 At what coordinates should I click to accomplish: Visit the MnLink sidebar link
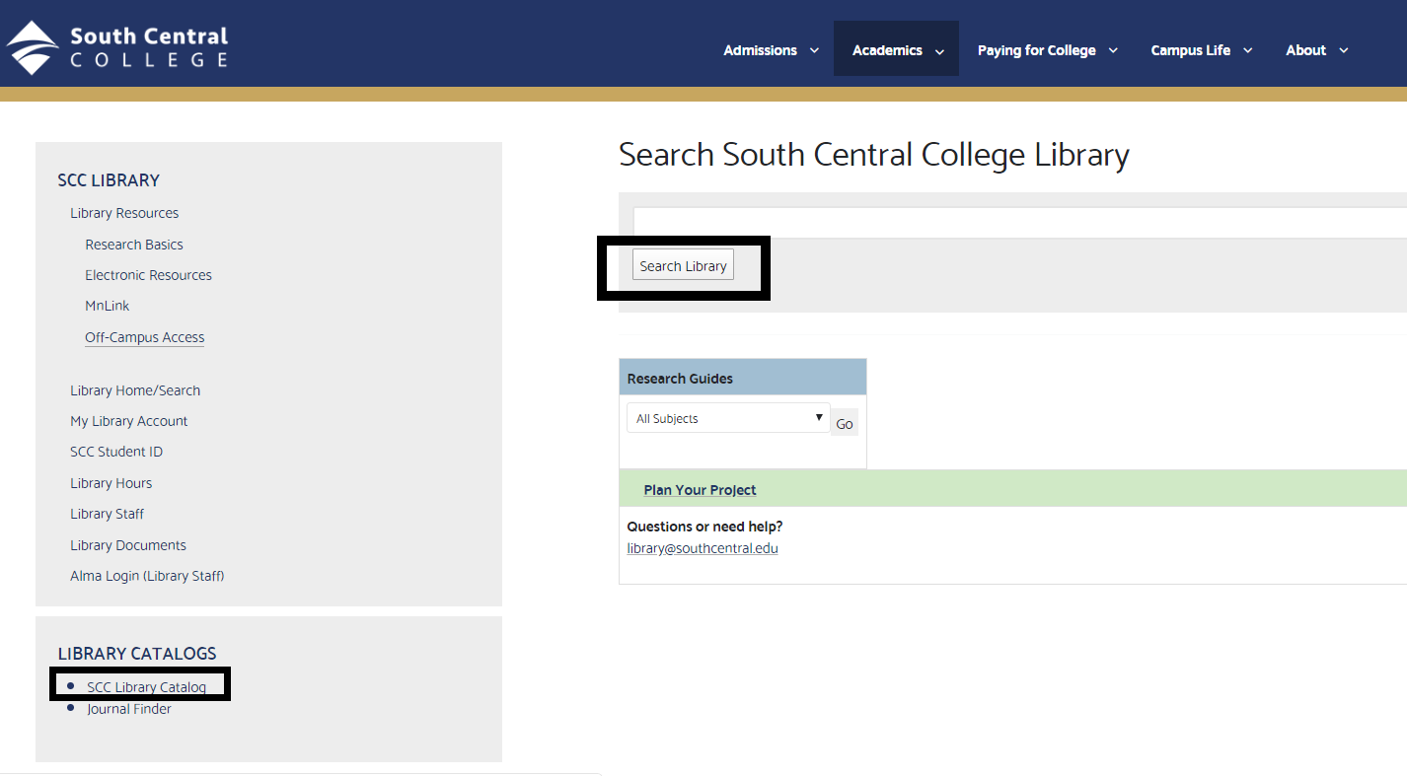coord(108,306)
